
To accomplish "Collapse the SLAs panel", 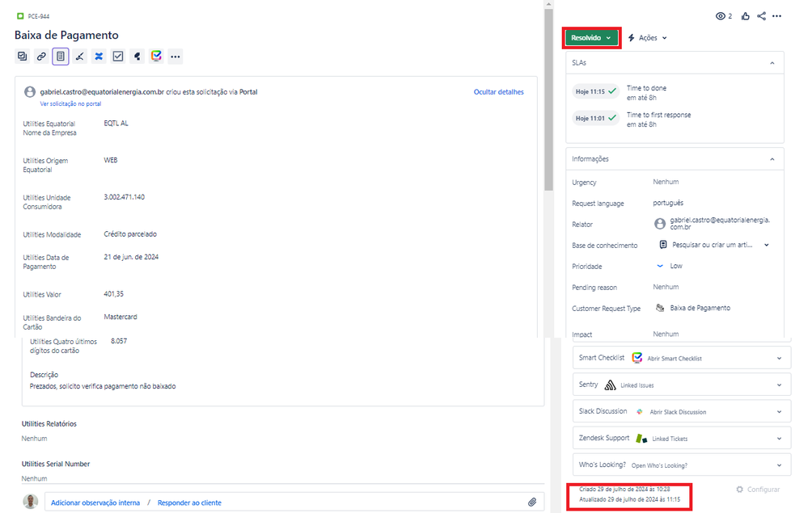I will [x=771, y=62].
